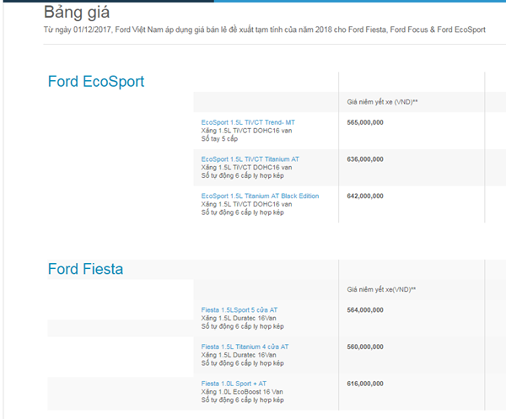Open EcoSport 1.5L Titanium AT Black Edition link
This screenshot has height=419, width=506.
point(260,196)
